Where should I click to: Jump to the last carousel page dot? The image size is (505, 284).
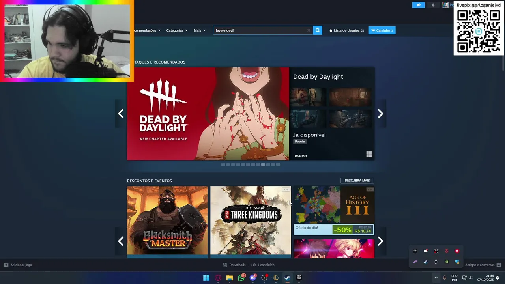278,164
